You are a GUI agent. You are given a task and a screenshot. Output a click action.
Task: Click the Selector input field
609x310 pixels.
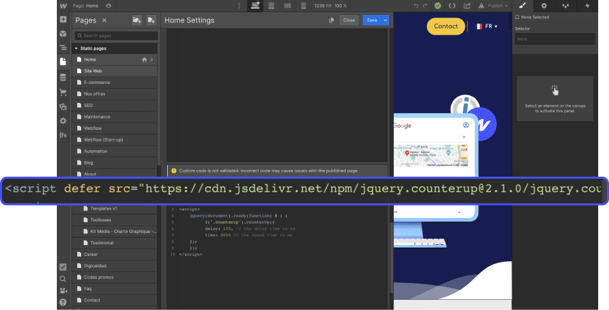555,39
